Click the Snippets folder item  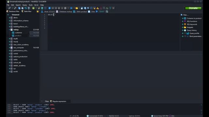coord(190,27)
